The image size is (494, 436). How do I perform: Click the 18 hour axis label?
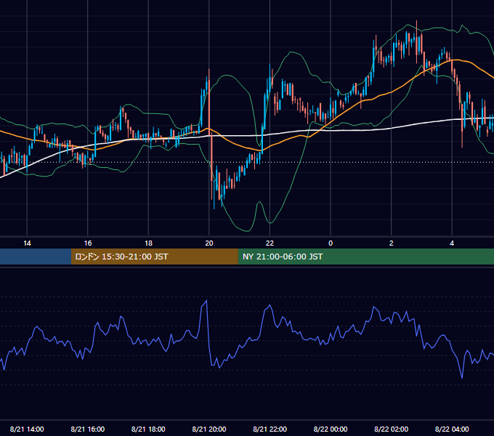pyautogui.click(x=148, y=243)
